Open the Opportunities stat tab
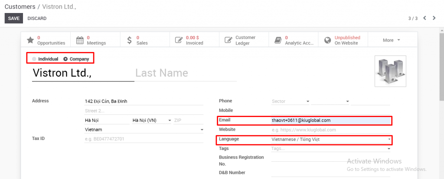444x179 pixels. (x=46, y=40)
